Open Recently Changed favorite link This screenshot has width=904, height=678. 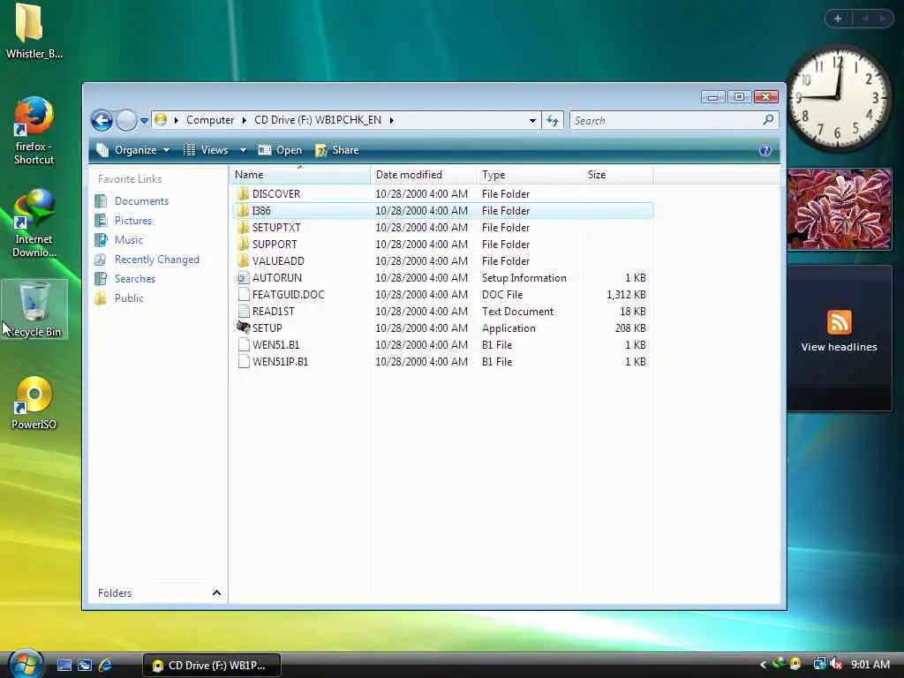click(156, 260)
